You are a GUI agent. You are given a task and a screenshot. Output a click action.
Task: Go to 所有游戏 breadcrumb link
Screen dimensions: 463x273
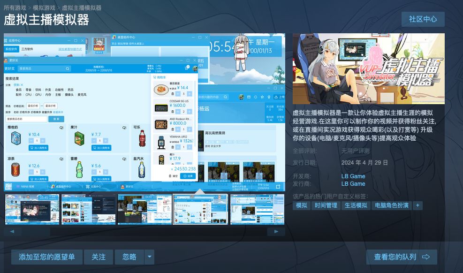pos(15,8)
